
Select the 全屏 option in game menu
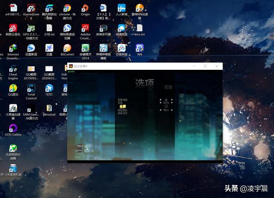pos(123,106)
